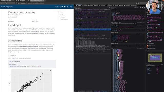
Task: Click the browser address bar URL
Action: click(33, 3)
